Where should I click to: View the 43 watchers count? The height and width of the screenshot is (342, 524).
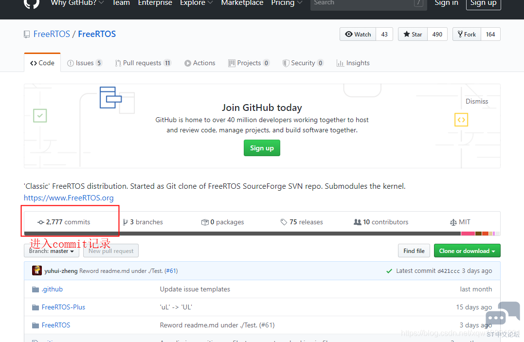click(384, 34)
